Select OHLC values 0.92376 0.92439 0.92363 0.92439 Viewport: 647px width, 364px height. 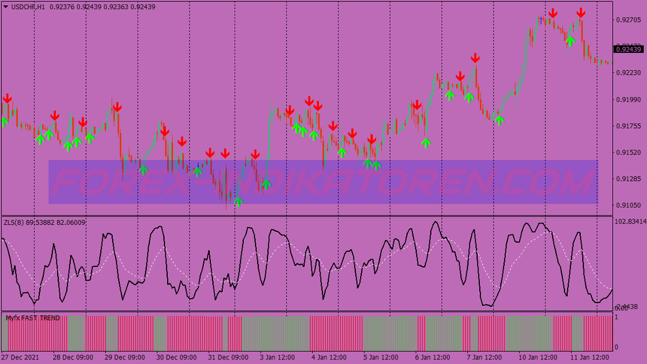click(x=102, y=7)
